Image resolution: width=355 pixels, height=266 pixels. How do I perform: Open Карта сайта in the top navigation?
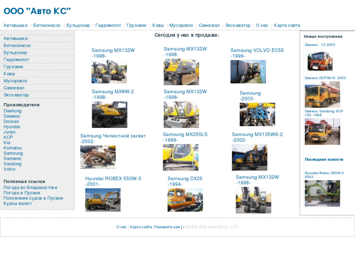[287, 25]
